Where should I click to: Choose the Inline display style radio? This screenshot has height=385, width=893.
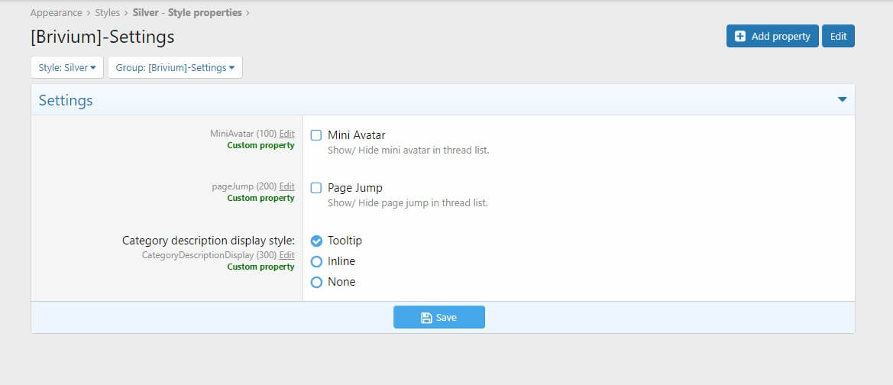pyautogui.click(x=316, y=261)
